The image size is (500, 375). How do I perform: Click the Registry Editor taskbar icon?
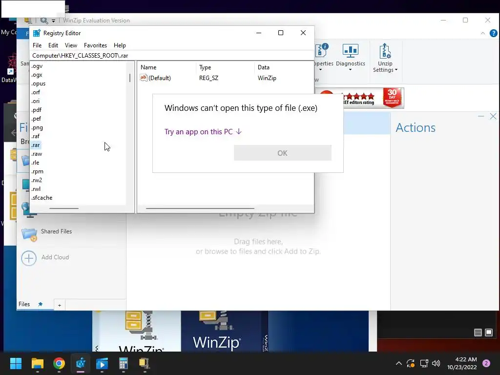(x=81, y=363)
